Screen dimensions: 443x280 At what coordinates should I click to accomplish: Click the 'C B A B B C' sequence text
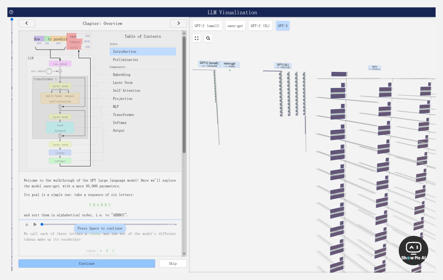pos(100,205)
